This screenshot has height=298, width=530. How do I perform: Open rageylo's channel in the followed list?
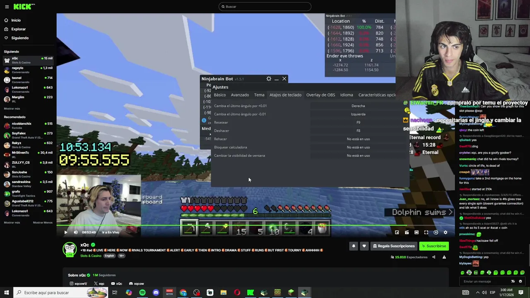pos(28,70)
